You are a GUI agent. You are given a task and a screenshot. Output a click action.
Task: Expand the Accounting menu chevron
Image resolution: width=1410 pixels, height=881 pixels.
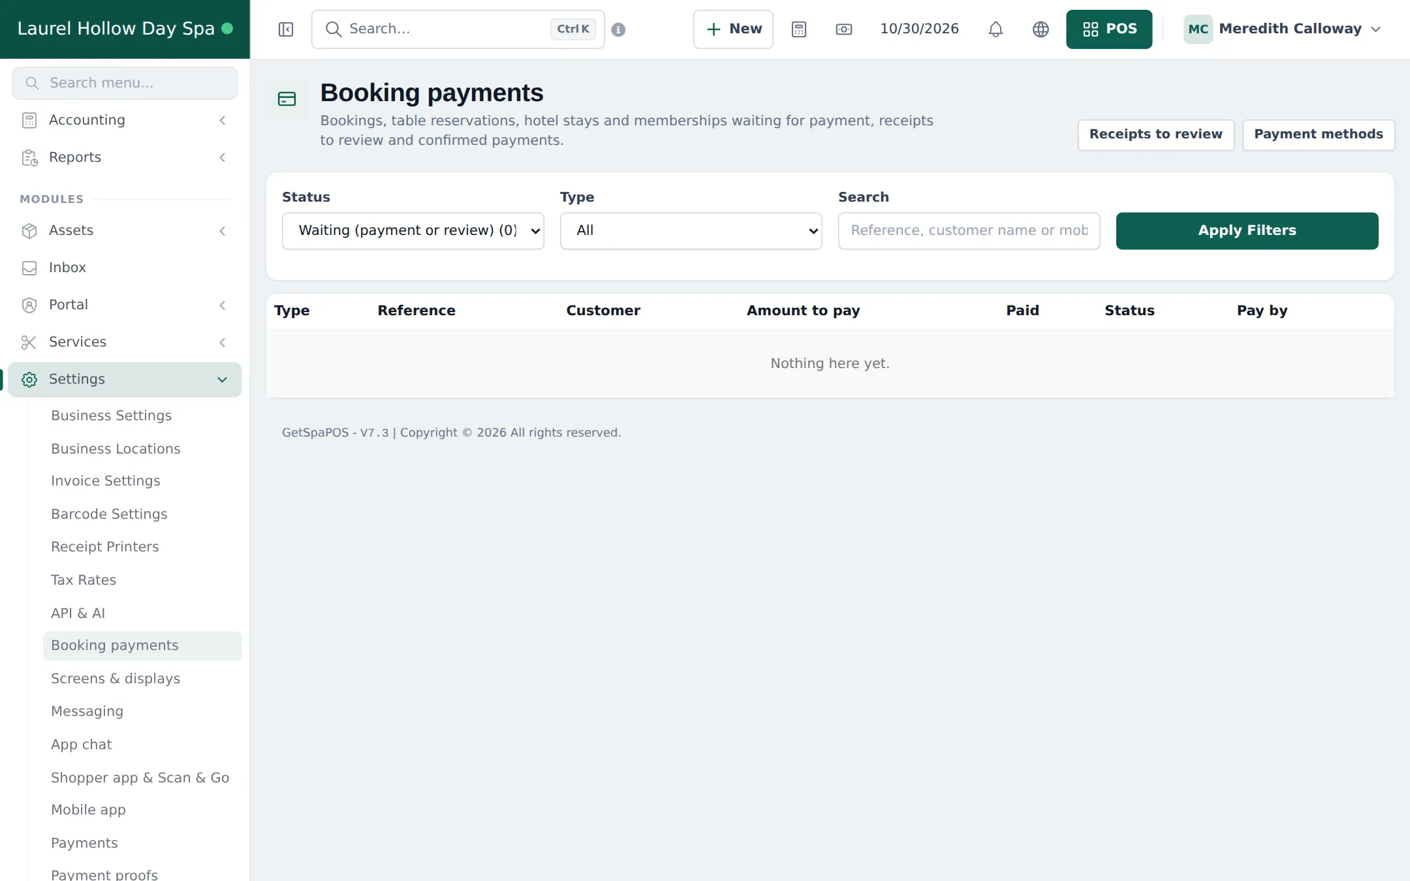click(x=223, y=120)
